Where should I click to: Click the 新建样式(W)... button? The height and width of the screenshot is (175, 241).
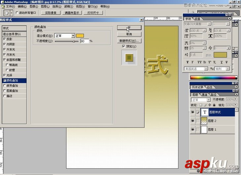pyautogui.click(x=129, y=41)
